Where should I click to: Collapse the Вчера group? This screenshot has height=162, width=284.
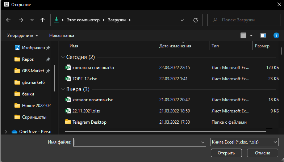(63, 89)
